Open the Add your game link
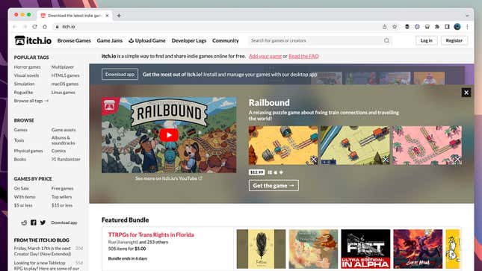The height and width of the screenshot is (271, 482). click(x=265, y=56)
